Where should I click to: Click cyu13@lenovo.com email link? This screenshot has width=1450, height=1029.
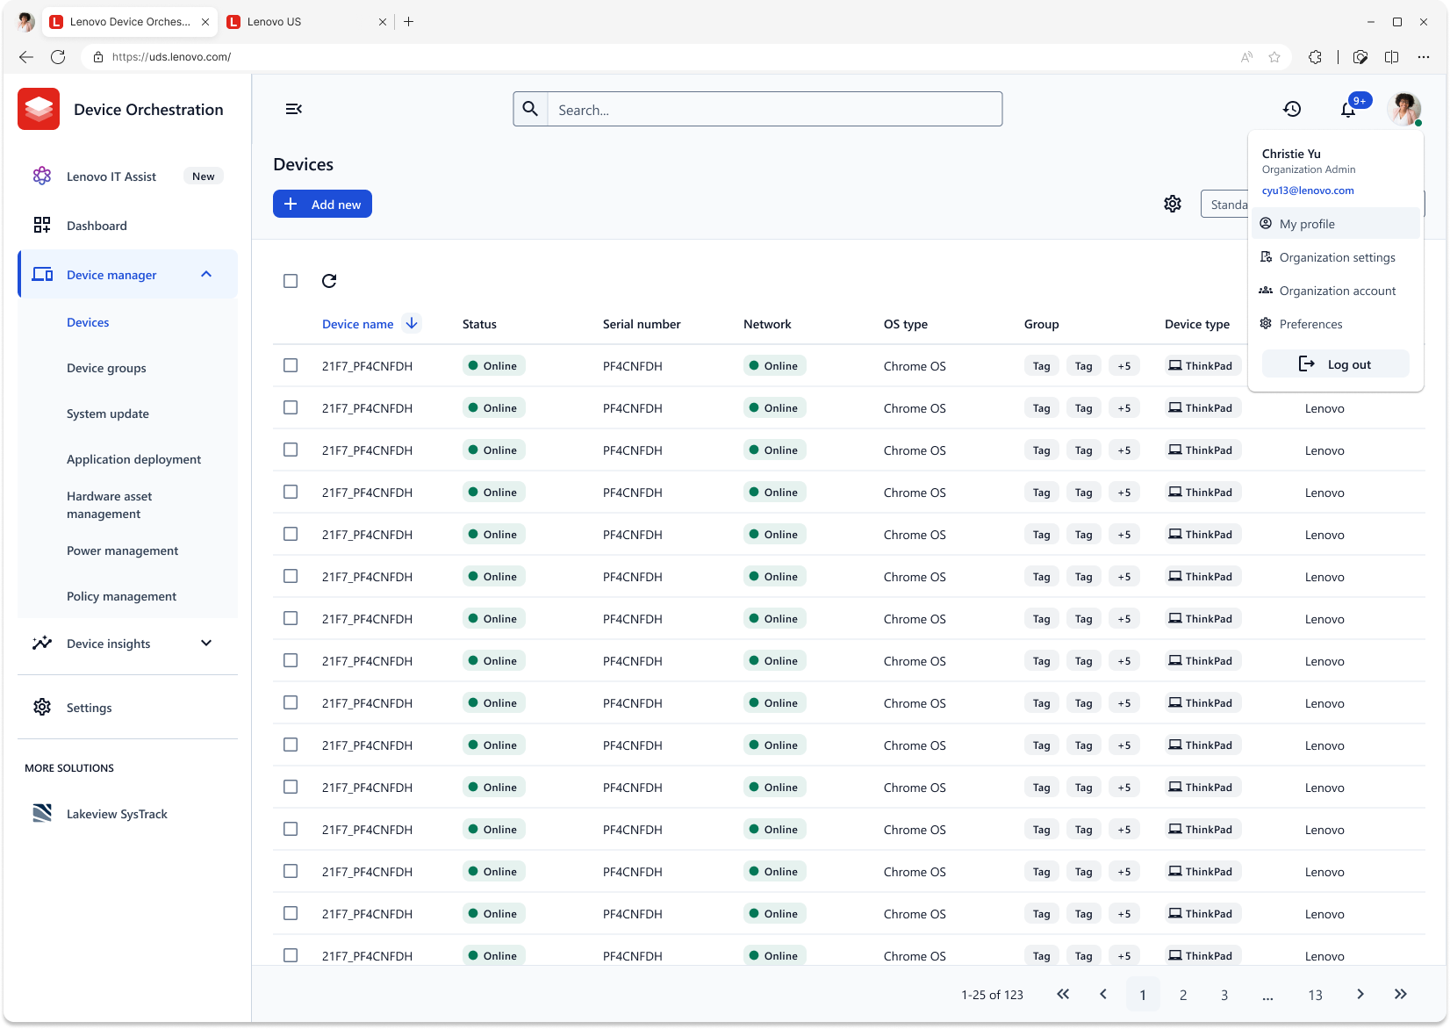[1308, 191]
